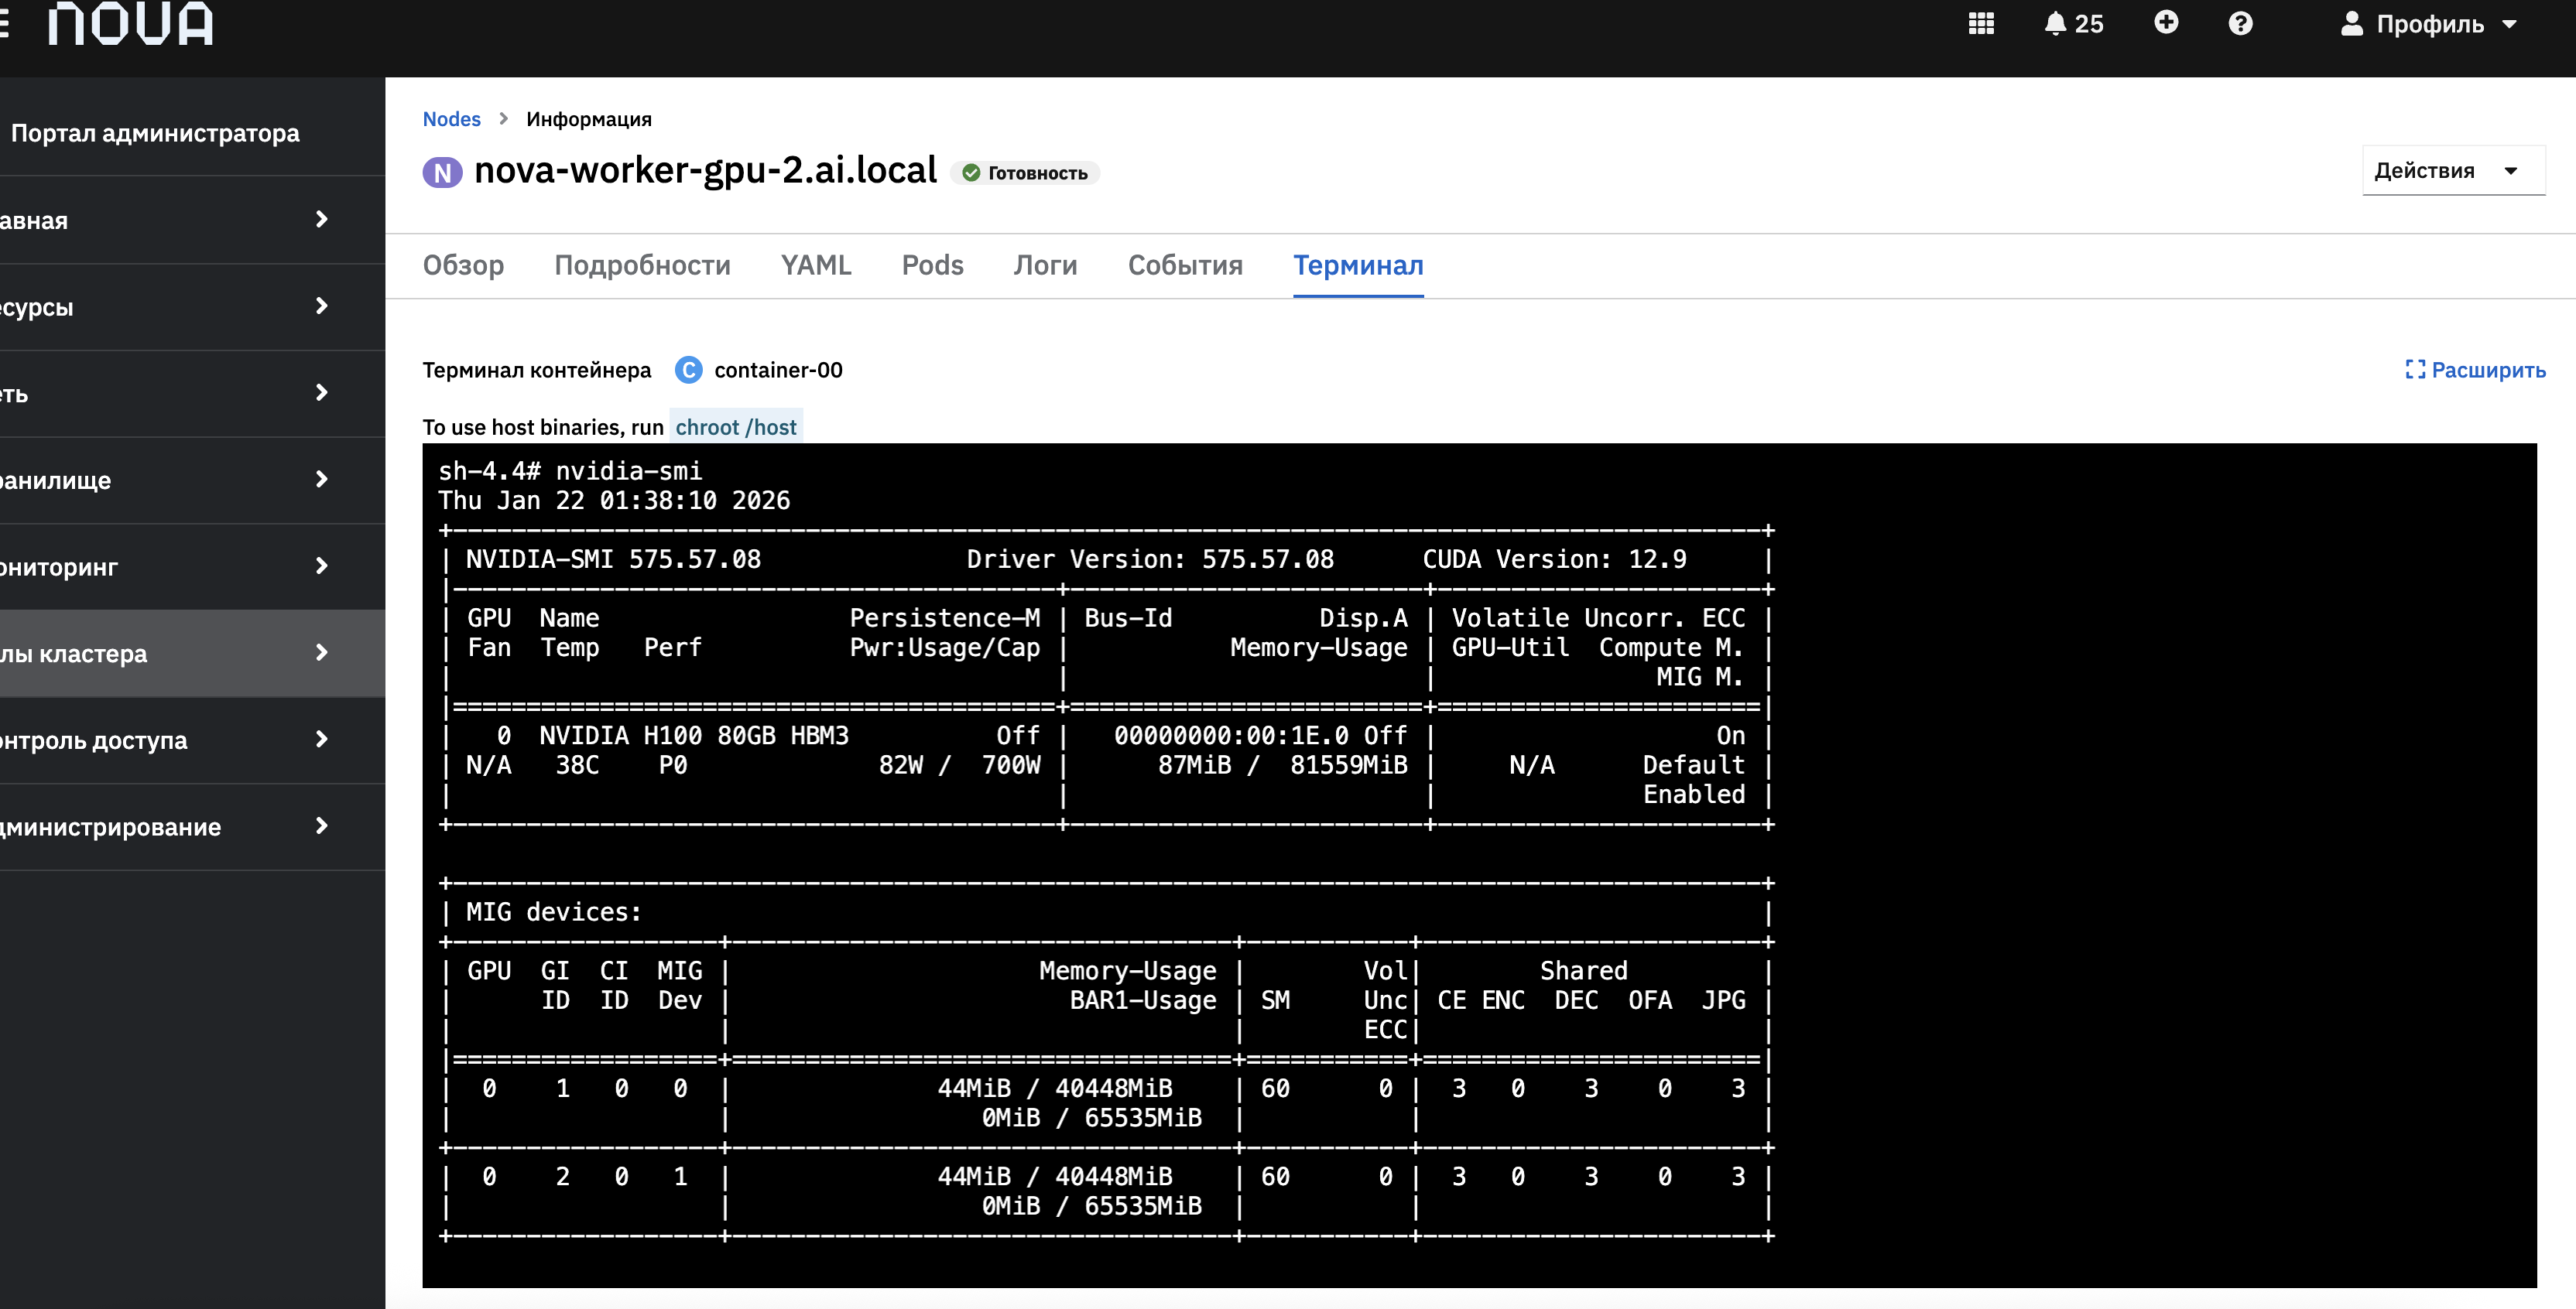
Task: Click the Thu Jan 22 01:38:10 2026 timestamp
Action: 614,500
